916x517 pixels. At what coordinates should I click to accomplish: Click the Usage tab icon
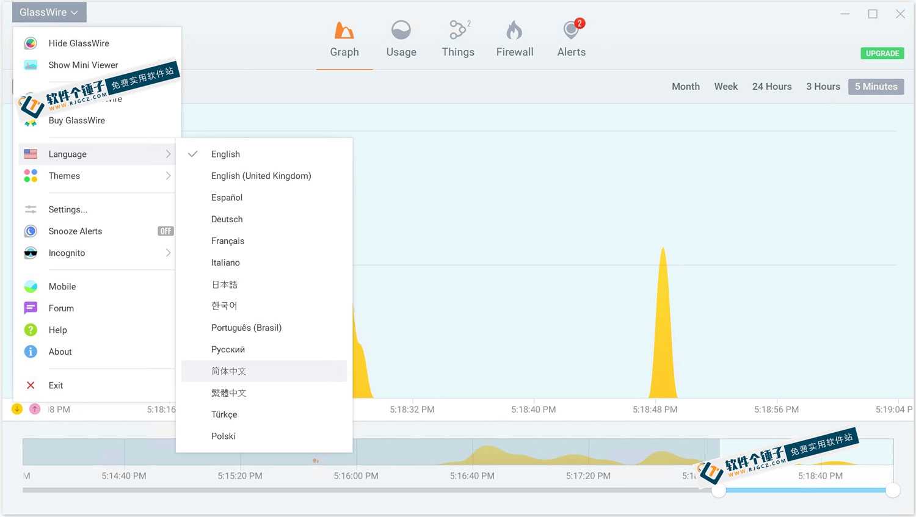click(401, 30)
